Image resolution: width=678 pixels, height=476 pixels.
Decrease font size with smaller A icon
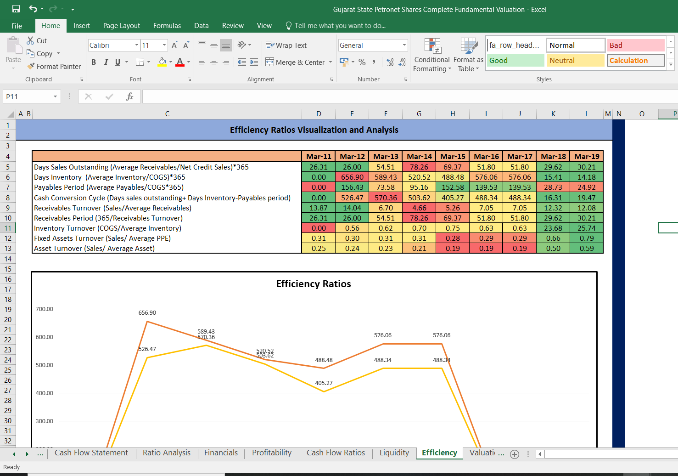(186, 45)
